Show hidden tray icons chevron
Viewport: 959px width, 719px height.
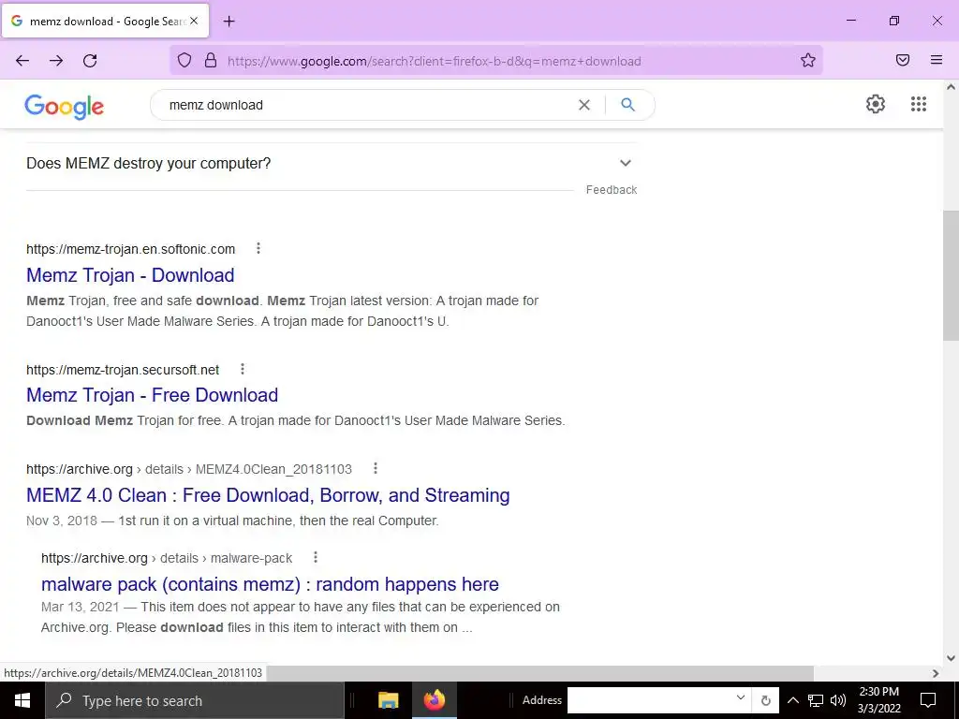[x=792, y=700]
